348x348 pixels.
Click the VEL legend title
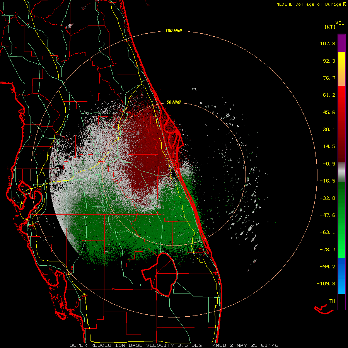coord(339,23)
